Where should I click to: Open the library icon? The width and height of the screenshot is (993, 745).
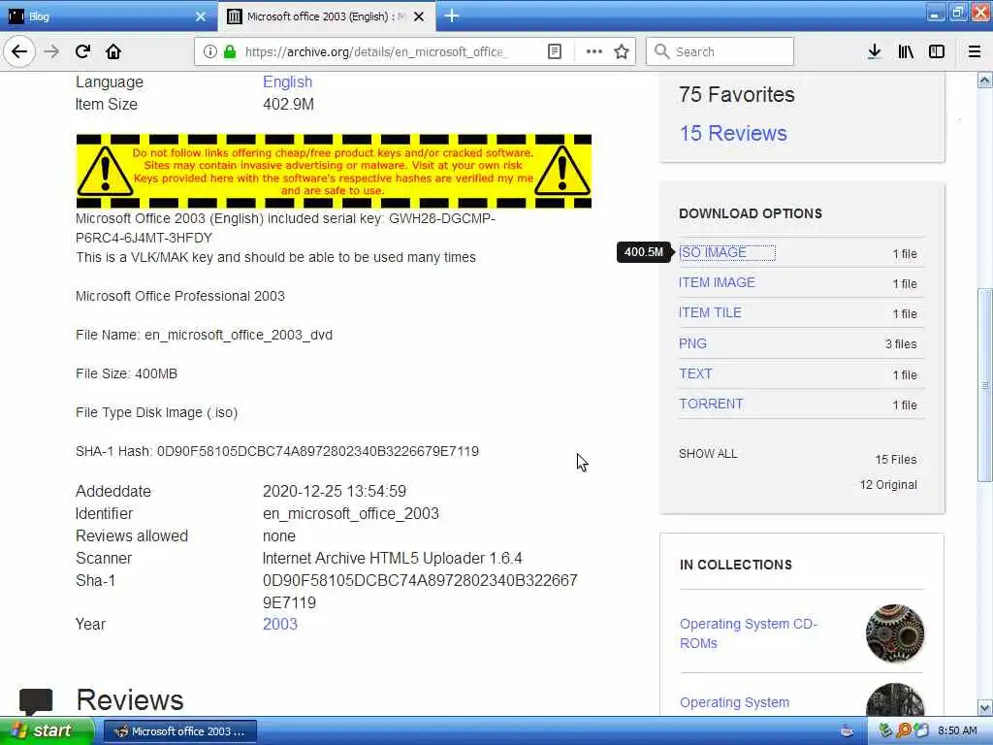point(906,51)
